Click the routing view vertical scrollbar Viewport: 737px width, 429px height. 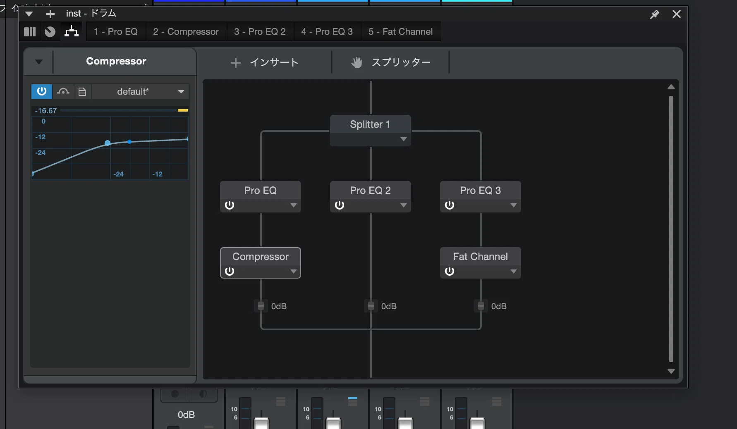pyautogui.click(x=671, y=229)
